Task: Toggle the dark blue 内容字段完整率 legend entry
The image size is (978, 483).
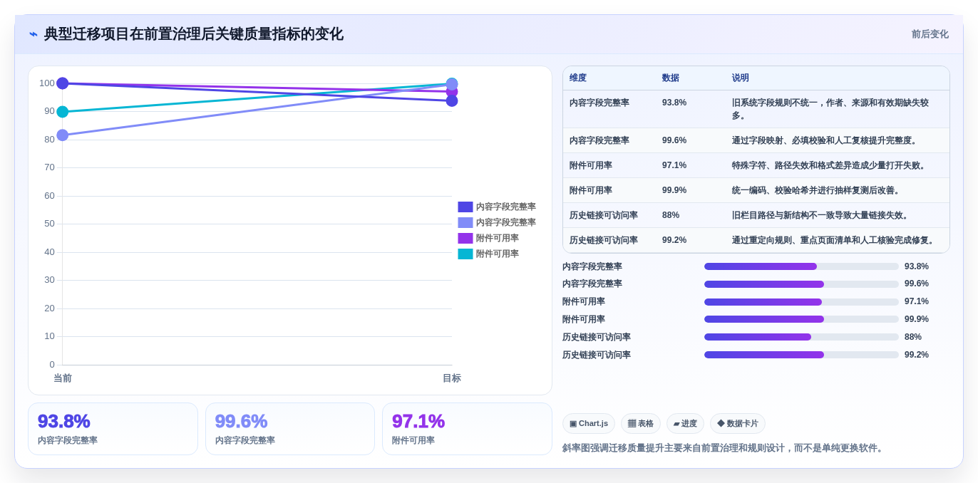Action: [497, 207]
